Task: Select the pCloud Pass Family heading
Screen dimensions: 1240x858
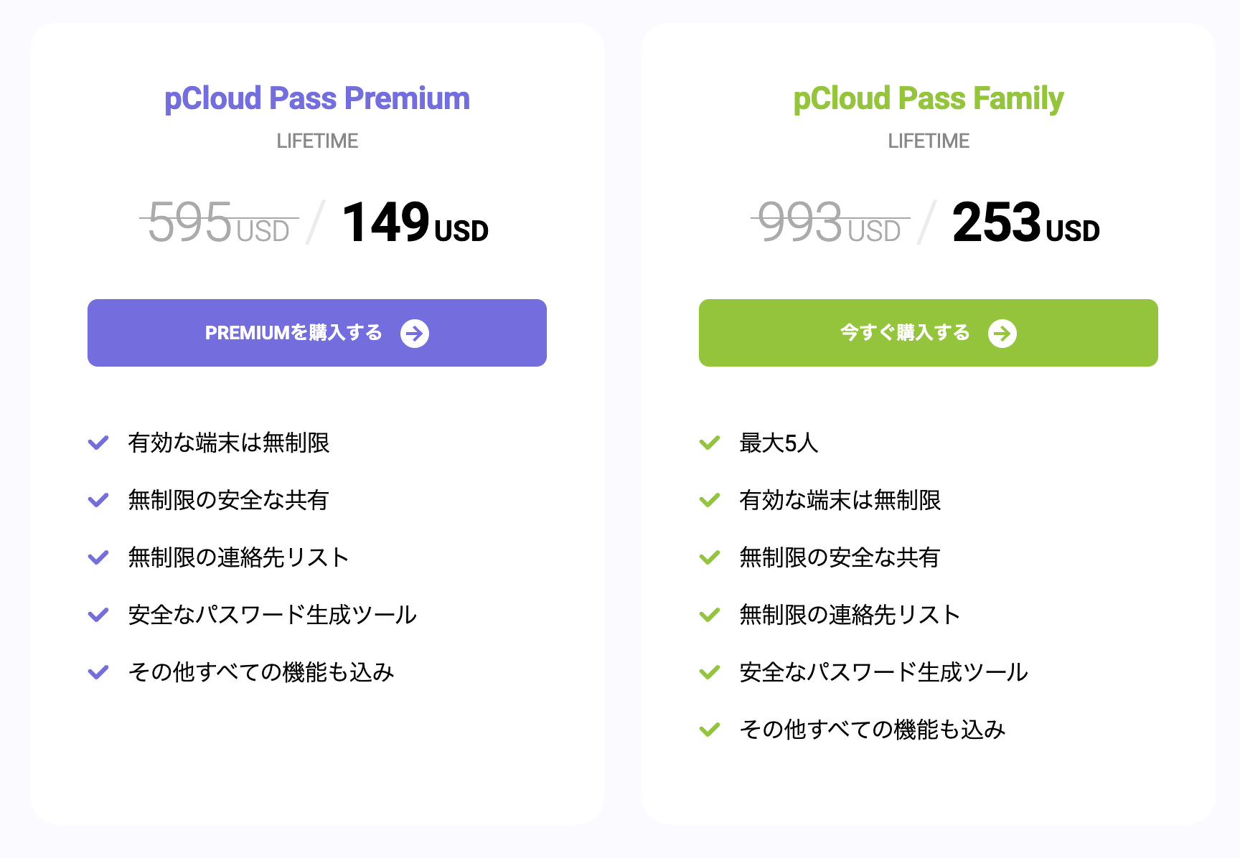Action: pos(928,98)
